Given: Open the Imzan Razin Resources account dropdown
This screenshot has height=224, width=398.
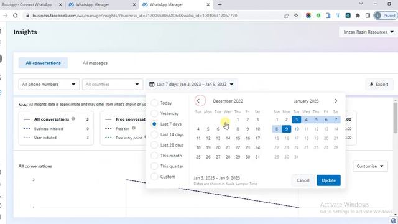Looking at the screenshot, I should 368,32.
